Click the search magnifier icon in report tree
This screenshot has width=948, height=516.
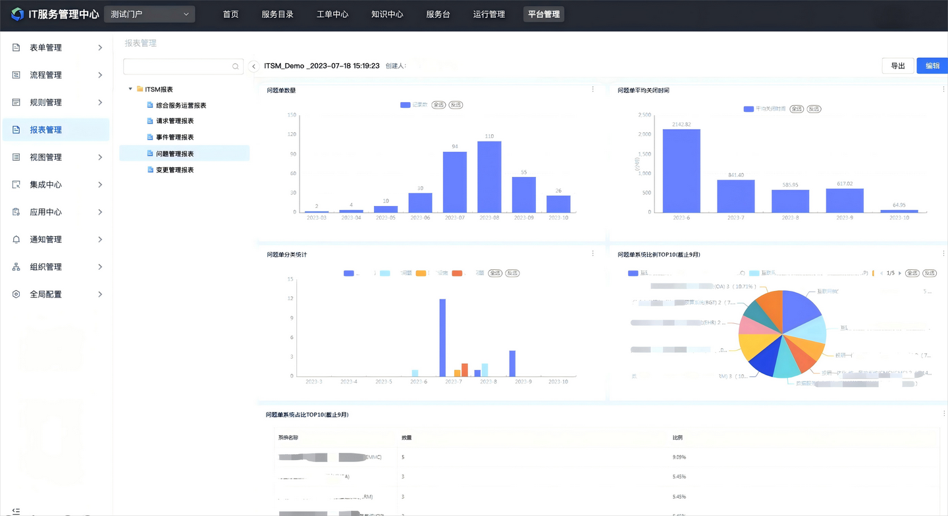tap(235, 66)
